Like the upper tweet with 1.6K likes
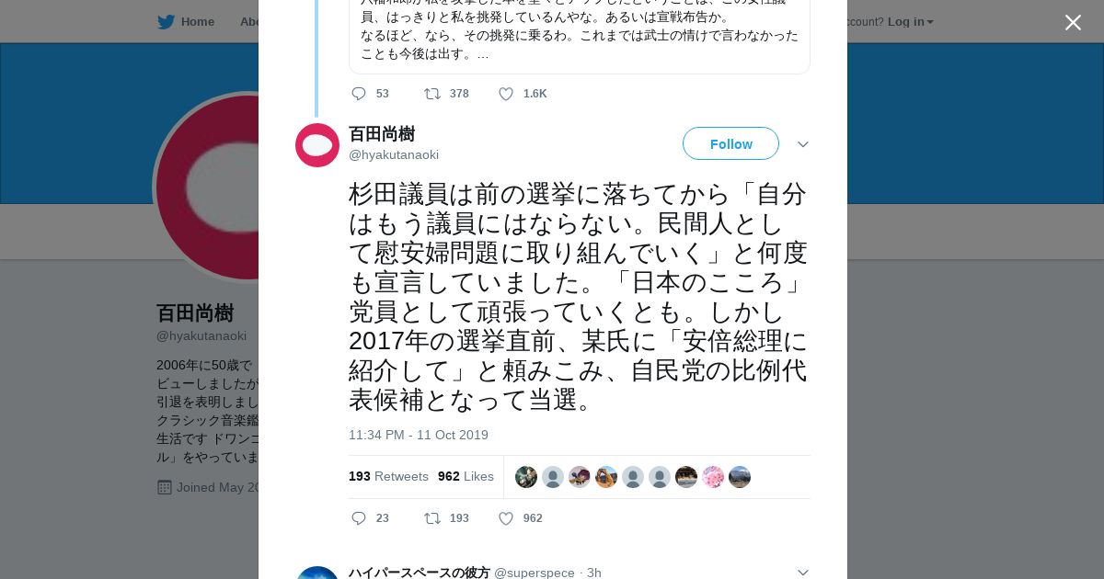The height and width of the screenshot is (579, 1104). (x=506, y=94)
